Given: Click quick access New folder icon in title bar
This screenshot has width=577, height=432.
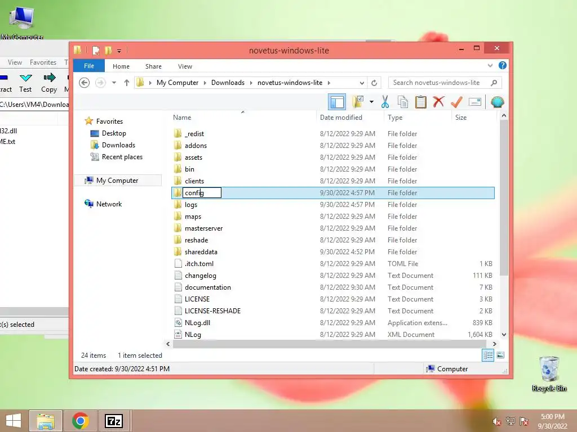Looking at the screenshot, I should coord(108,50).
